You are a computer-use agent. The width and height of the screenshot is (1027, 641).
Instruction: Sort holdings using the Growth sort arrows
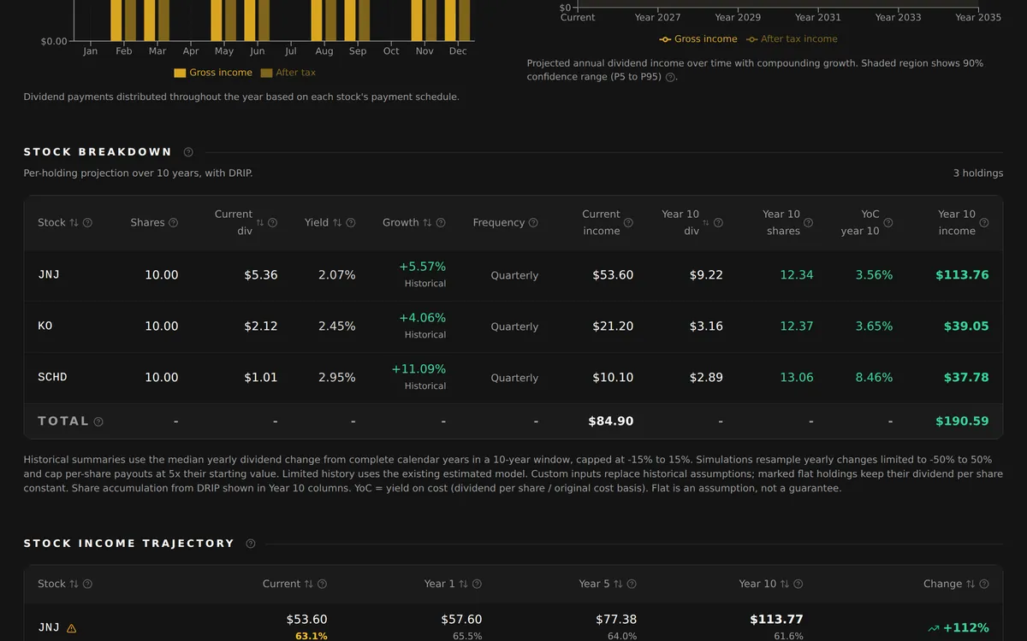(427, 223)
